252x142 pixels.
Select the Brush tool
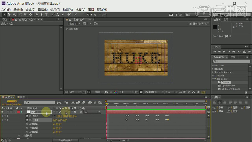point(53,15)
